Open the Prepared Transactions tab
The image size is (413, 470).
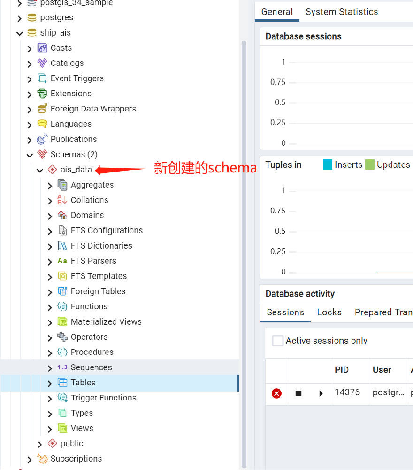(x=383, y=313)
